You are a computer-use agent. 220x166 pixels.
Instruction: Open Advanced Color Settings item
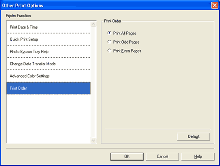click(48, 76)
